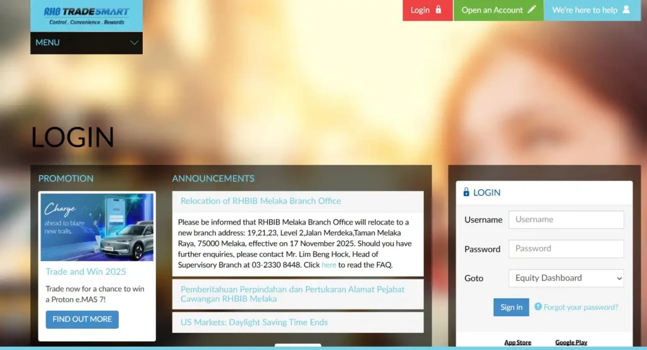The image size is (647, 350).
Task: Click the red Login button at top
Action: click(428, 10)
